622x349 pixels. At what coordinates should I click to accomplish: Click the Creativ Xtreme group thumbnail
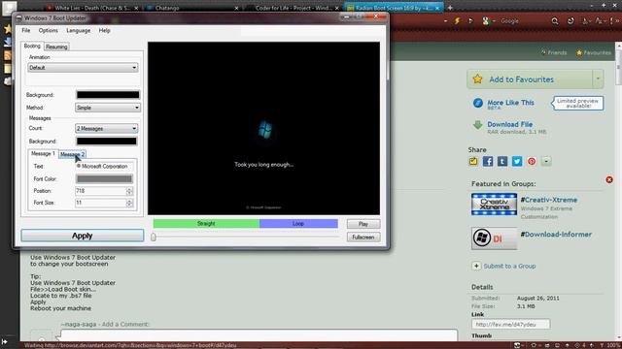(x=494, y=205)
